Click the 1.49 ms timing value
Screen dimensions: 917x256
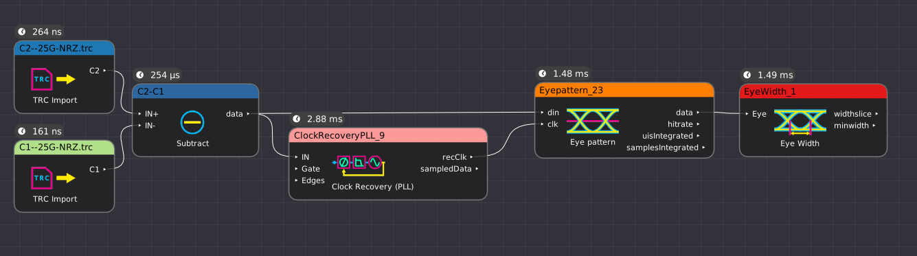[x=775, y=75]
